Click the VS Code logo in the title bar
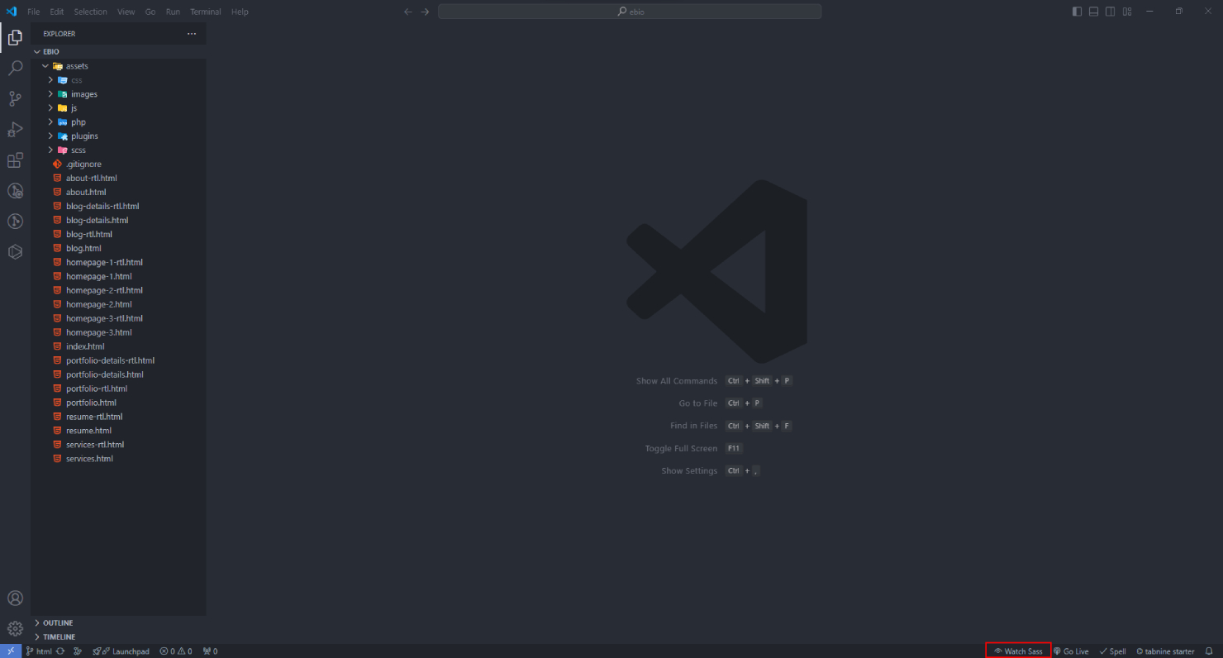Image resolution: width=1223 pixels, height=658 pixels. (x=12, y=12)
